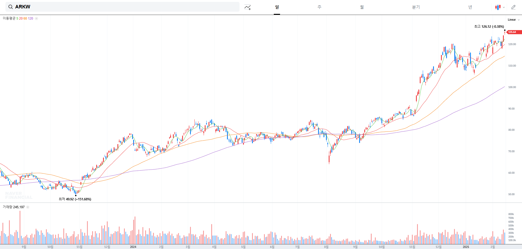The width and height of the screenshot is (522, 249).
Task: Click the 최고 126.12 high marker label
Action: (x=489, y=27)
